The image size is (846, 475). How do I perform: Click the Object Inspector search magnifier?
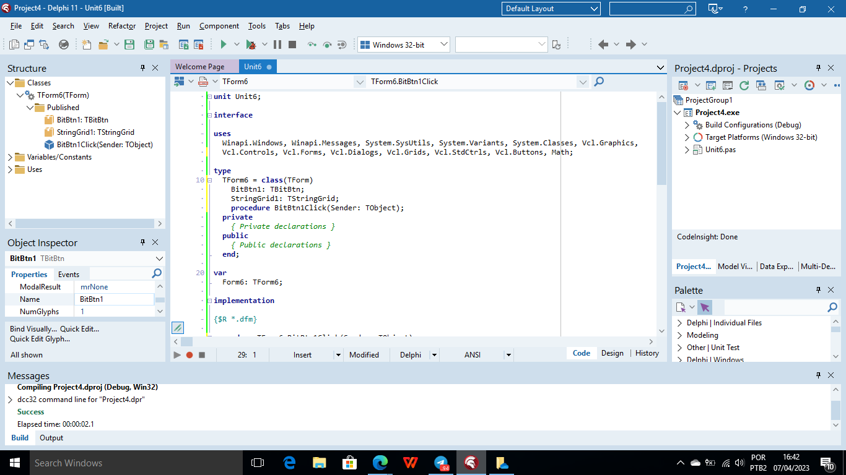coord(157,273)
